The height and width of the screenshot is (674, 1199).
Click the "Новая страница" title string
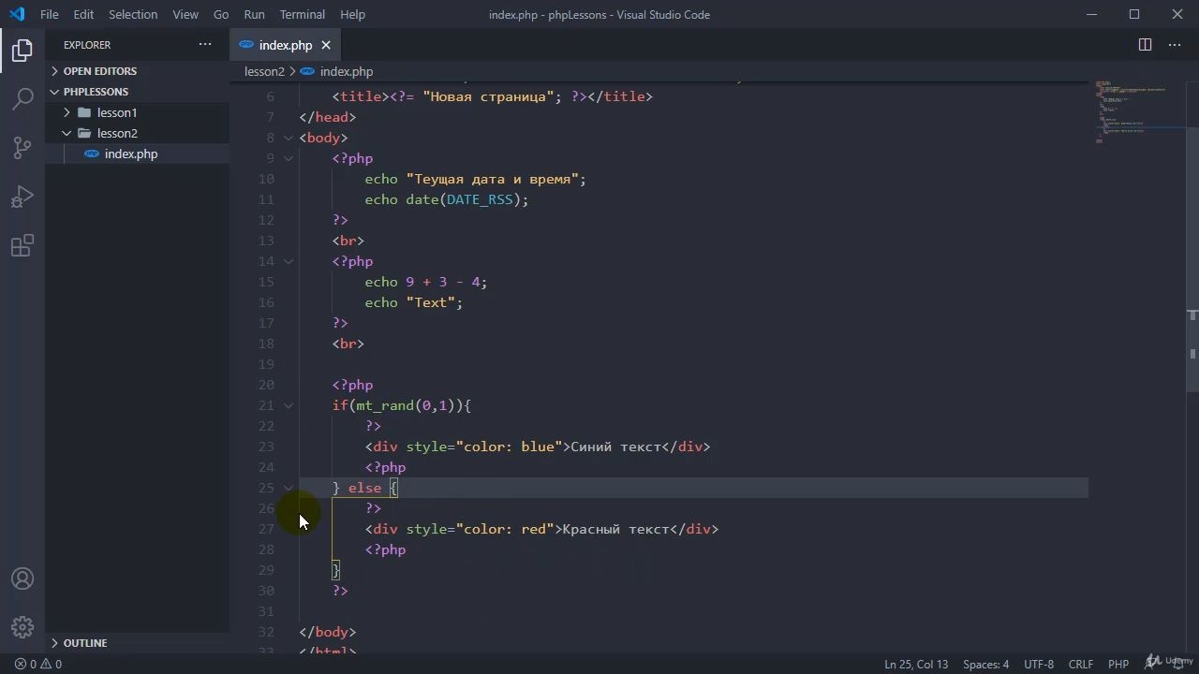[x=488, y=96]
